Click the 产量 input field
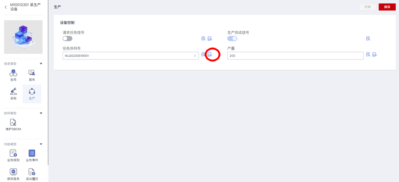Image resolution: width=399 pixels, height=182 pixels. 295,56
